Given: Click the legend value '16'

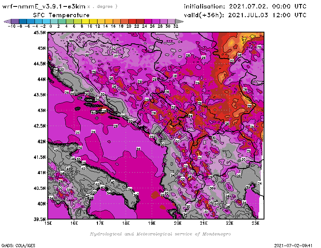Looking at the screenshot, I should click(113, 26).
